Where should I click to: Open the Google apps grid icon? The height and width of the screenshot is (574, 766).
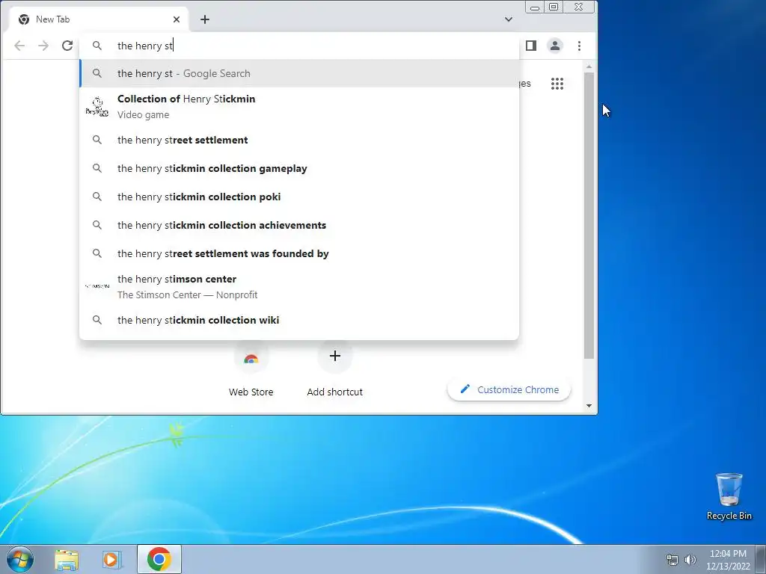point(557,84)
